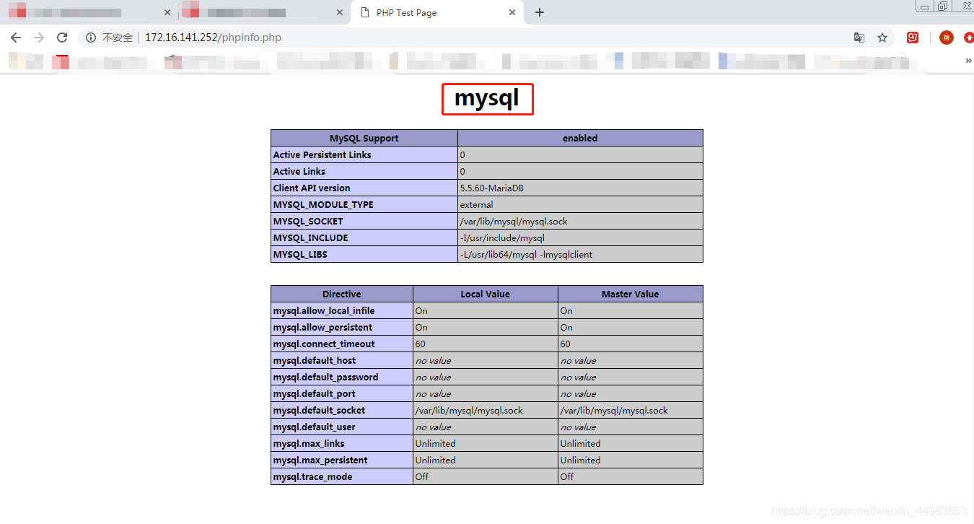This screenshot has height=524, width=974.
Task: Select the enabled header cell
Action: (580, 138)
